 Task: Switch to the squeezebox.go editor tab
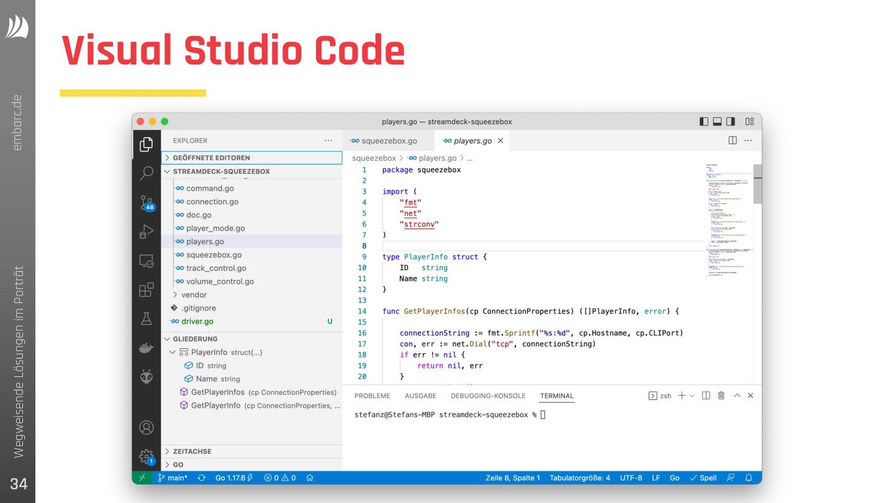389,141
